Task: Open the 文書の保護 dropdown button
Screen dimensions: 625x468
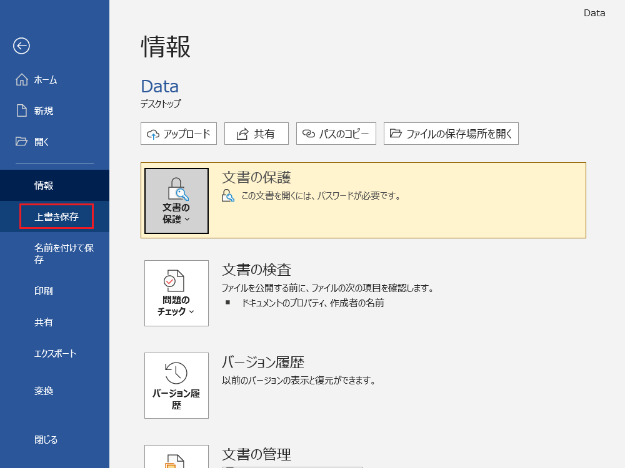Action: (x=177, y=200)
